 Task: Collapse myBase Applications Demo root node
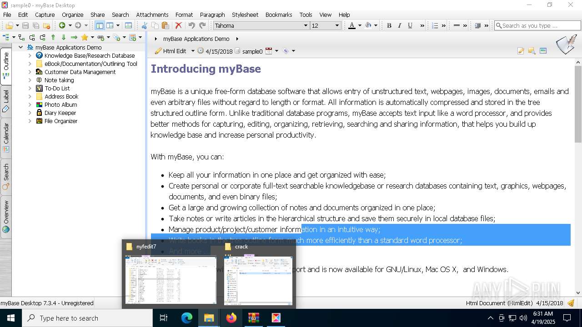(x=21, y=47)
